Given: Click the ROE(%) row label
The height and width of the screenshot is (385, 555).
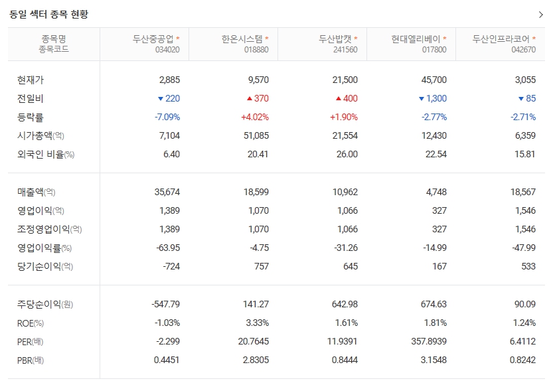Looking at the screenshot, I should [x=31, y=323].
